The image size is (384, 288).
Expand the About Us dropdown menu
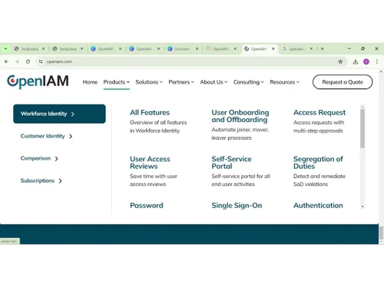click(214, 82)
